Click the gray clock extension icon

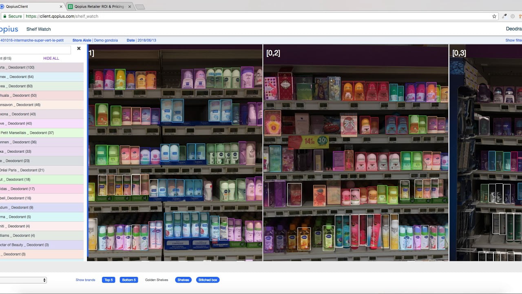[513, 16]
